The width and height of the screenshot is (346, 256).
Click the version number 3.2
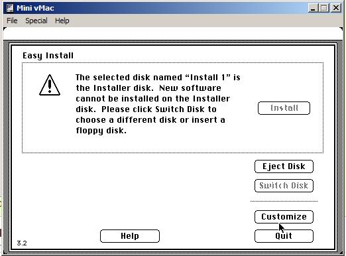click(22, 243)
